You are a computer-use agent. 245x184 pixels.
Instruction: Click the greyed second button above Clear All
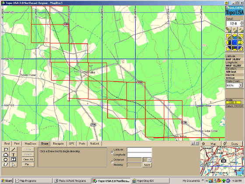click(28, 154)
